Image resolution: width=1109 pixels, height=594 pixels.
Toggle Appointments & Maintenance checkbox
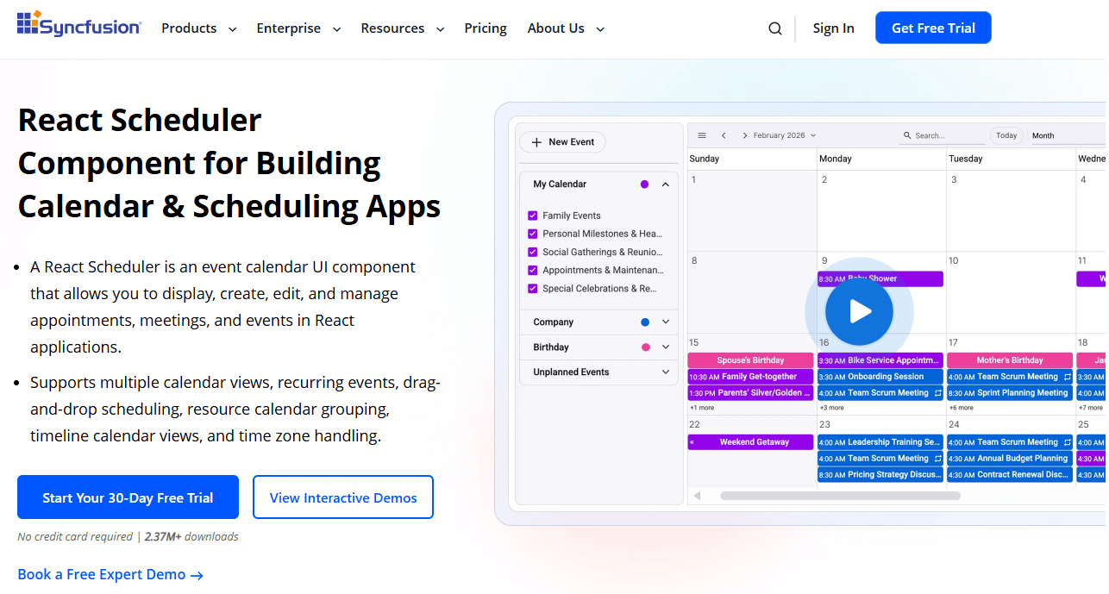click(533, 270)
